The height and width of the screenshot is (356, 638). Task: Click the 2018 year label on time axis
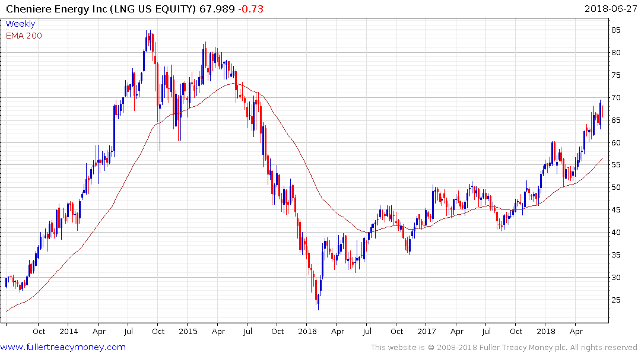click(546, 331)
